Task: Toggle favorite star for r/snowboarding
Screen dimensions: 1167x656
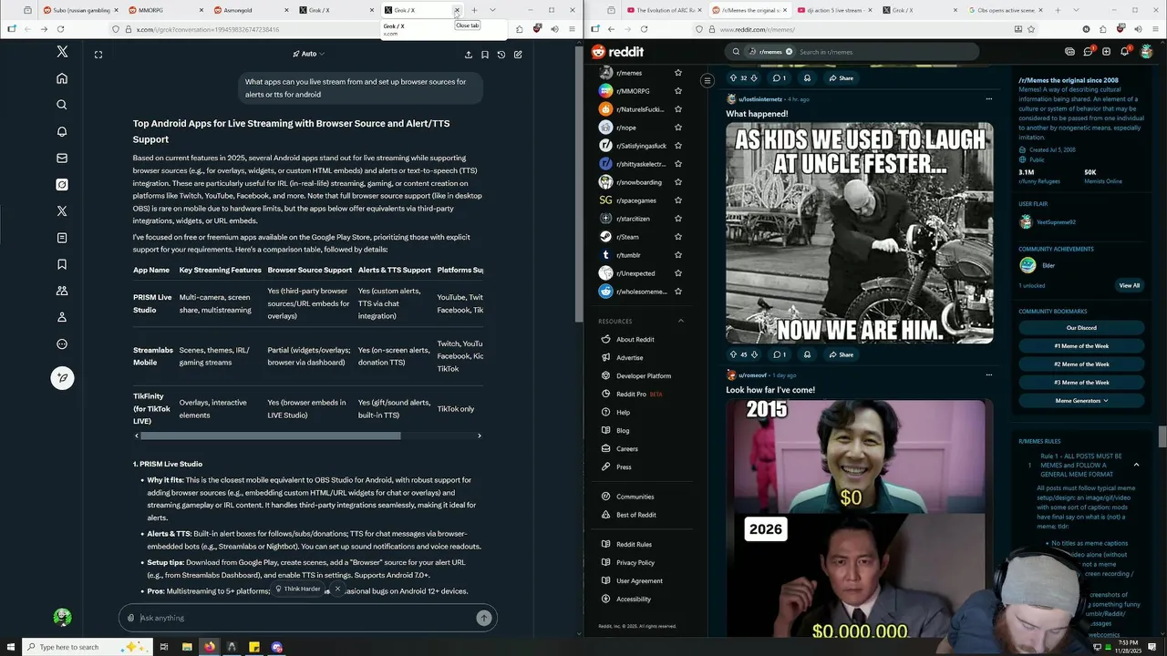Action: (677, 182)
